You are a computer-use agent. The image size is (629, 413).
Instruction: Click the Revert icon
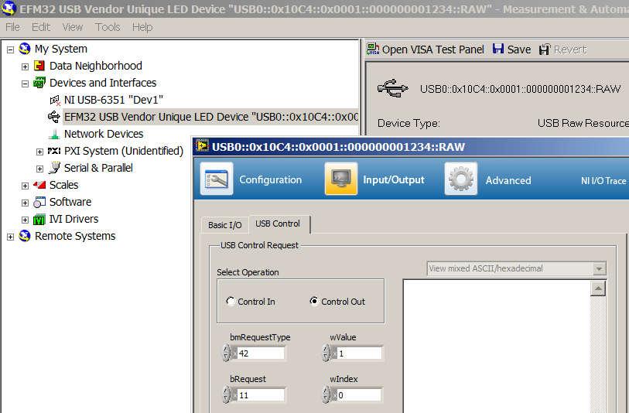(x=545, y=49)
